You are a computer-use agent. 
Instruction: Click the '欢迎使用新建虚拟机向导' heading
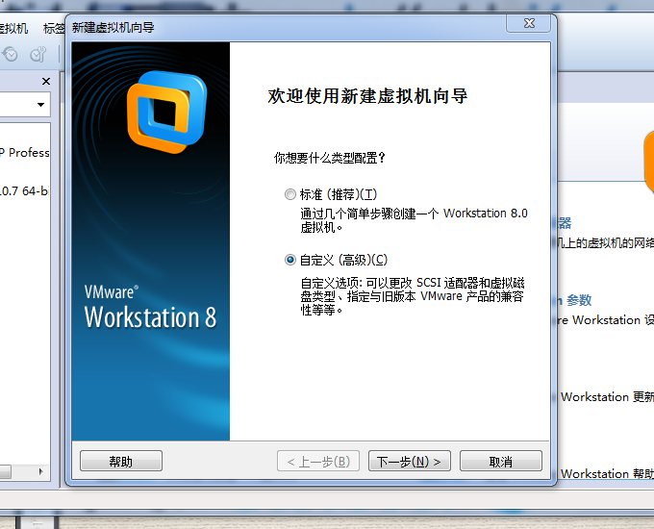point(367,96)
